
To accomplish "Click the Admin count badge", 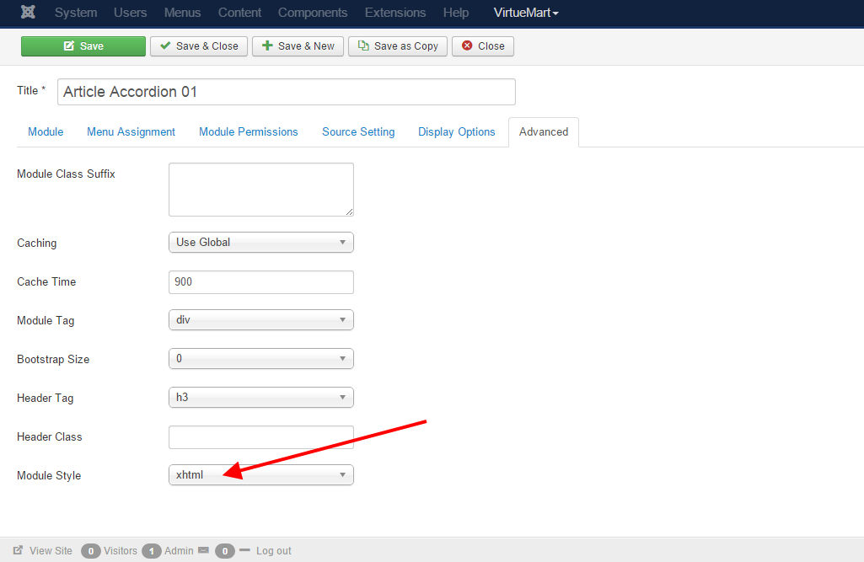I will 152,551.
